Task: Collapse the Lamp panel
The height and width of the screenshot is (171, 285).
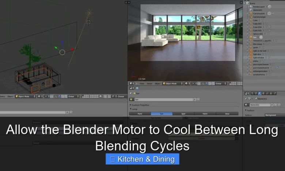Action: 133,109
